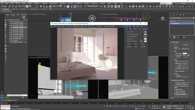Click the Refresh icon in Corona frame buffer
Image resolution: width=195 pixels, height=110 pixels.
click(74, 27)
